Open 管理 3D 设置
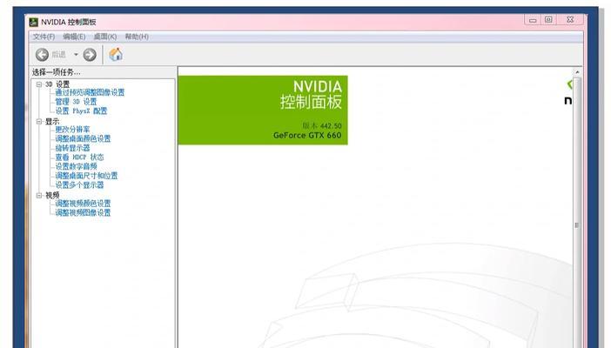 pyautogui.click(x=76, y=102)
